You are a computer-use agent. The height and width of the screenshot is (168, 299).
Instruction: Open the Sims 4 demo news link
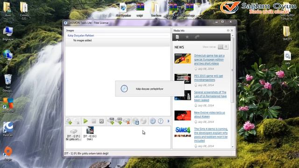click(x=211, y=135)
